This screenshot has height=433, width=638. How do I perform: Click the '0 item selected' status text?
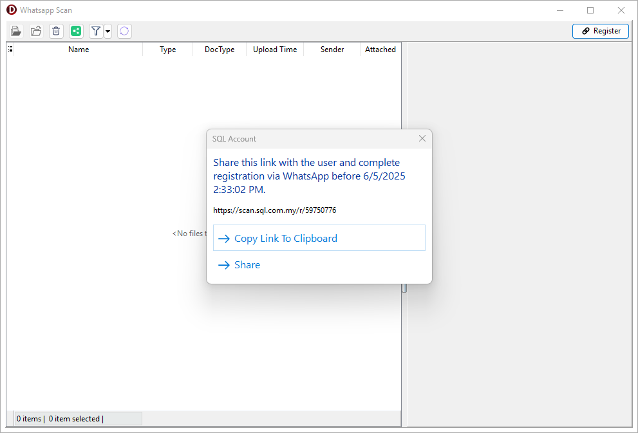(x=74, y=419)
